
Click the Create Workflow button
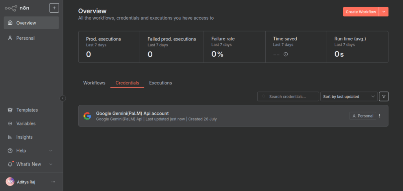click(x=360, y=12)
